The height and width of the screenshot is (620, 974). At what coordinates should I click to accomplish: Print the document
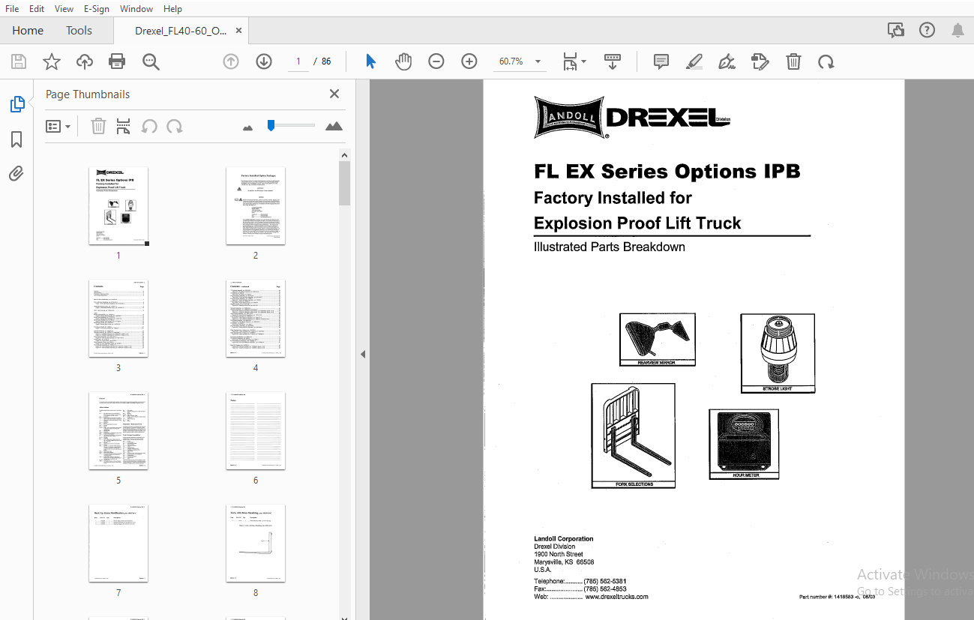[x=117, y=61]
